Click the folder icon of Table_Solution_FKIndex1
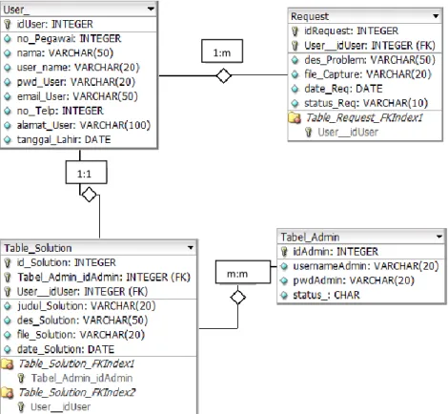Screen dimensions: 448x414 tap(7, 363)
